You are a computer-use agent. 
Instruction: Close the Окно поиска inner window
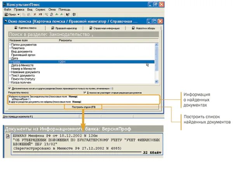click(160, 21)
